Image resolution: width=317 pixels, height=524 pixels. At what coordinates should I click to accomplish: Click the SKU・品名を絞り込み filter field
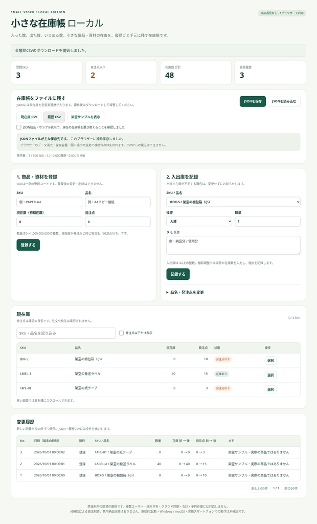66,333
